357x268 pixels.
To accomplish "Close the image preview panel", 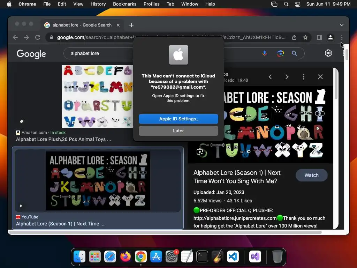I will (x=320, y=77).
